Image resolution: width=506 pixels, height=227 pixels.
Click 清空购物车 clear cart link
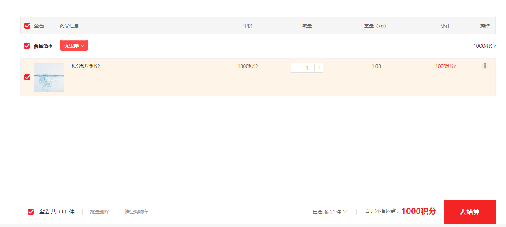(137, 212)
